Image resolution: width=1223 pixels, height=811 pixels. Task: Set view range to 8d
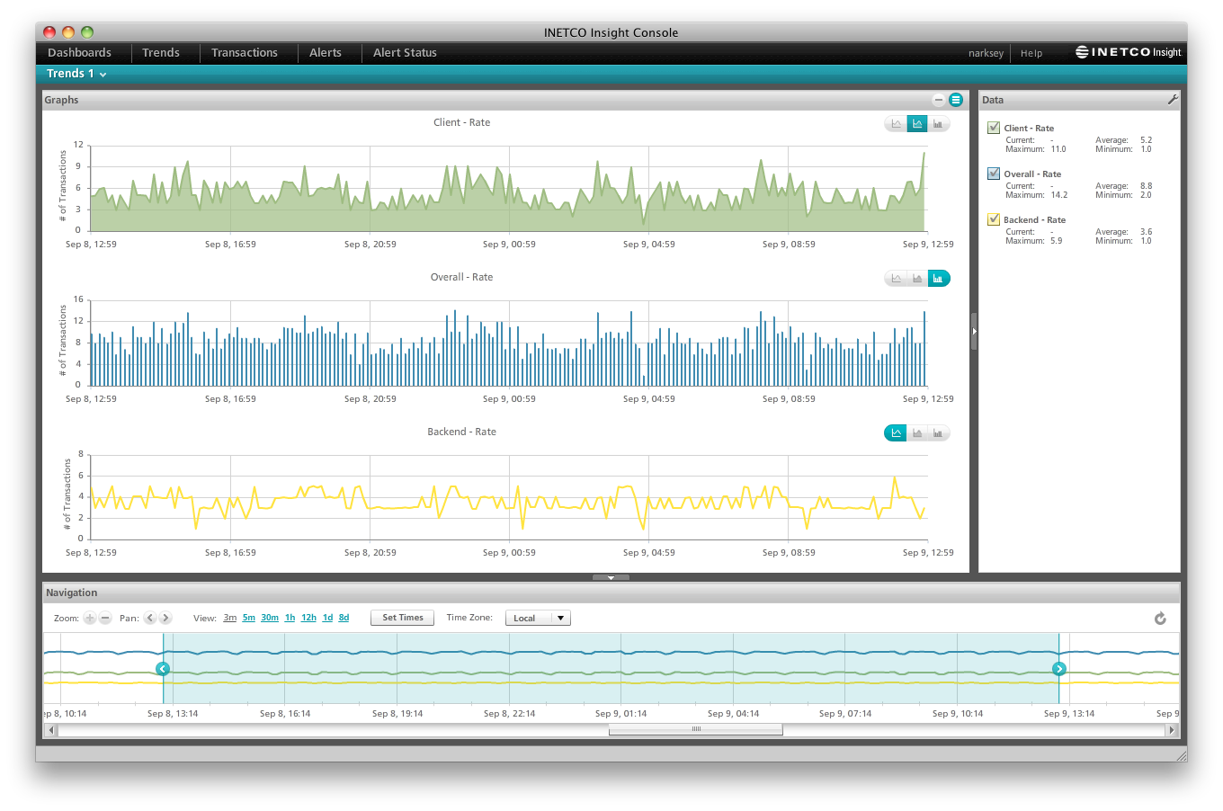click(x=344, y=618)
